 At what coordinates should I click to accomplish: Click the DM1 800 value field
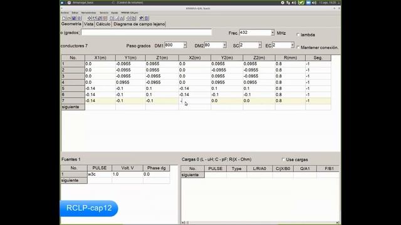pos(174,45)
